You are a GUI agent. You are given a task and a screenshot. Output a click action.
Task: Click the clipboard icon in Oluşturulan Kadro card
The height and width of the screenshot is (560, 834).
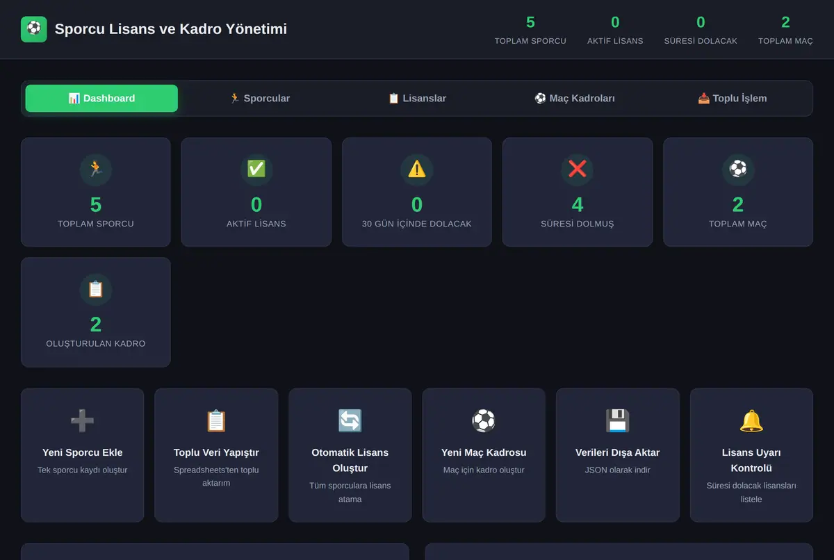coord(96,289)
